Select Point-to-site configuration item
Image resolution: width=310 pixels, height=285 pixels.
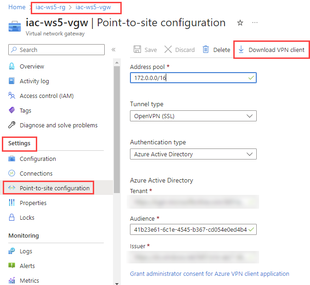coord(55,188)
